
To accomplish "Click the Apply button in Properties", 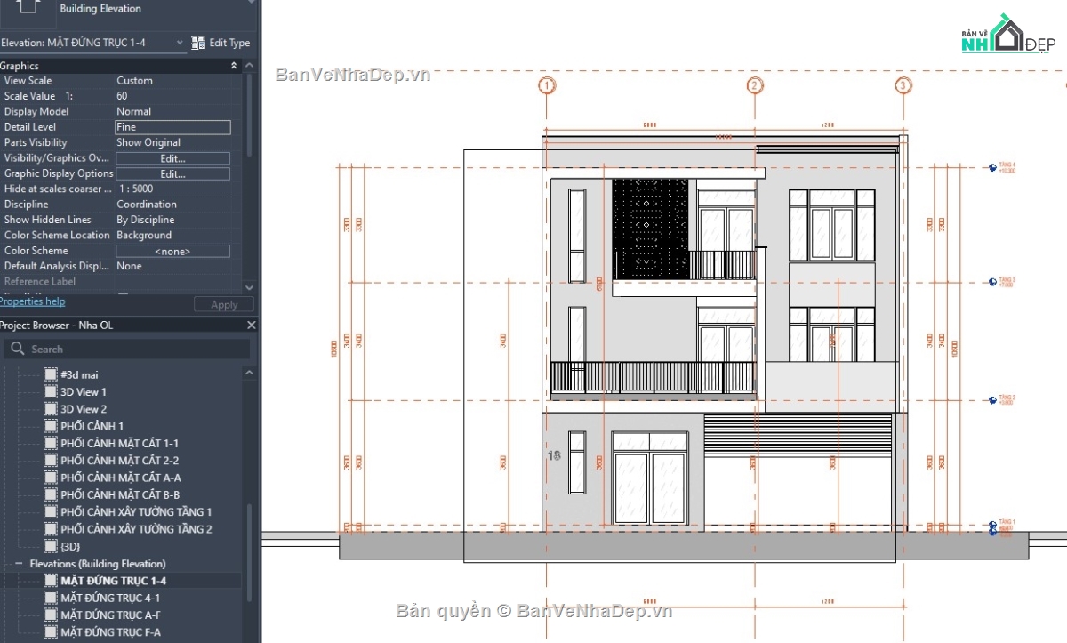I will click(223, 303).
